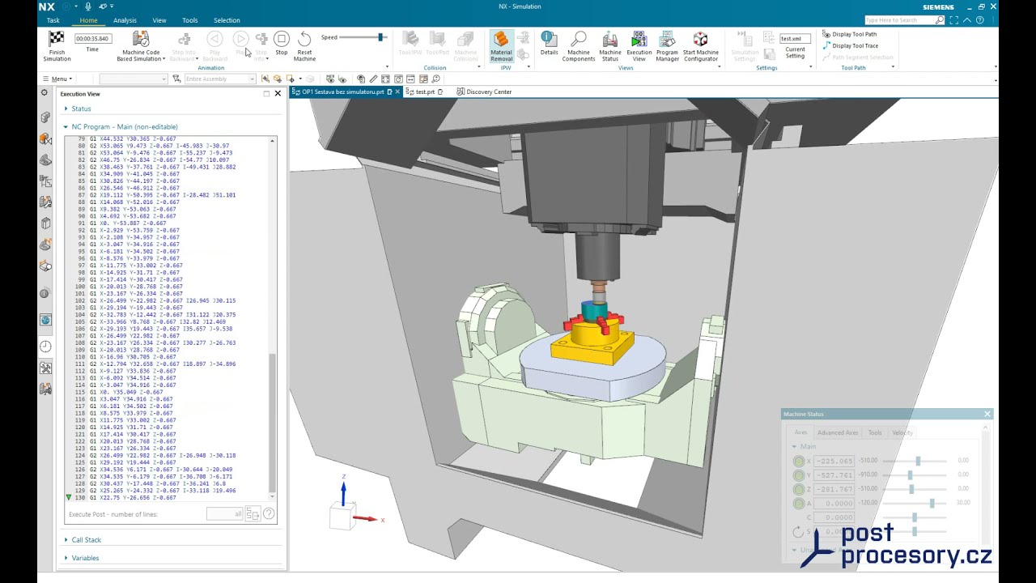1036x583 pixels.
Task: Expand the Variables section
Action: tap(66, 558)
